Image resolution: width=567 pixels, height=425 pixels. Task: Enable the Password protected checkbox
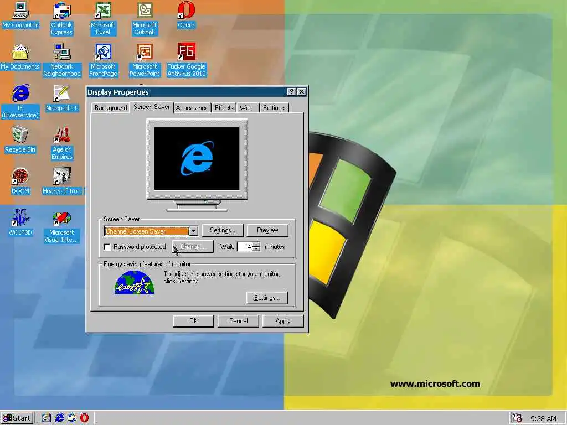point(107,247)
